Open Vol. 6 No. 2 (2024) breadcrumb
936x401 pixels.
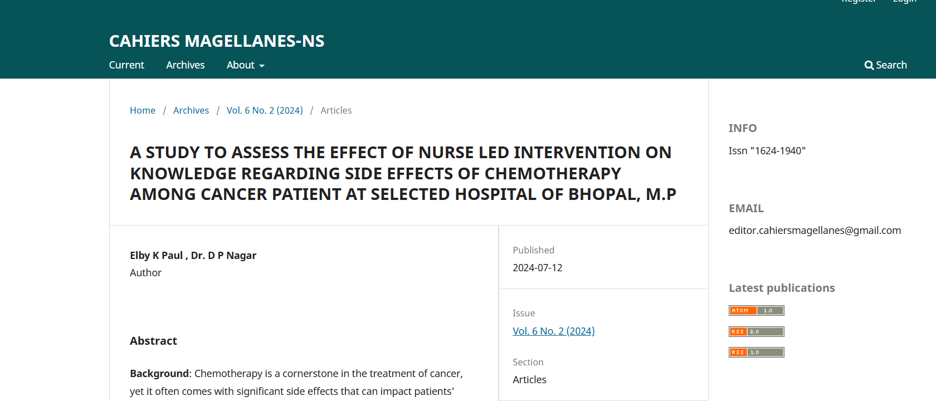(265, 110)
